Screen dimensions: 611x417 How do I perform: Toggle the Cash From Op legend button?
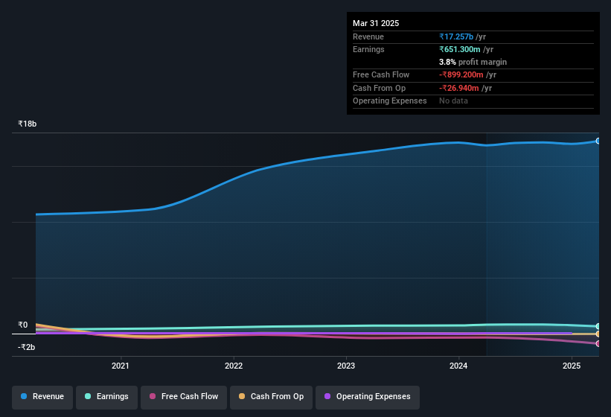coord(271,397)
